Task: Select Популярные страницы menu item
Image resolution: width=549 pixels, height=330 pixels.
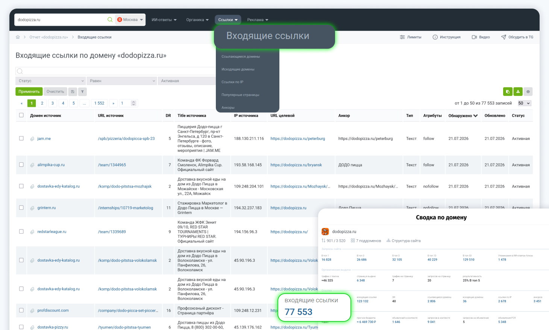Action: [x=240, y=95]
